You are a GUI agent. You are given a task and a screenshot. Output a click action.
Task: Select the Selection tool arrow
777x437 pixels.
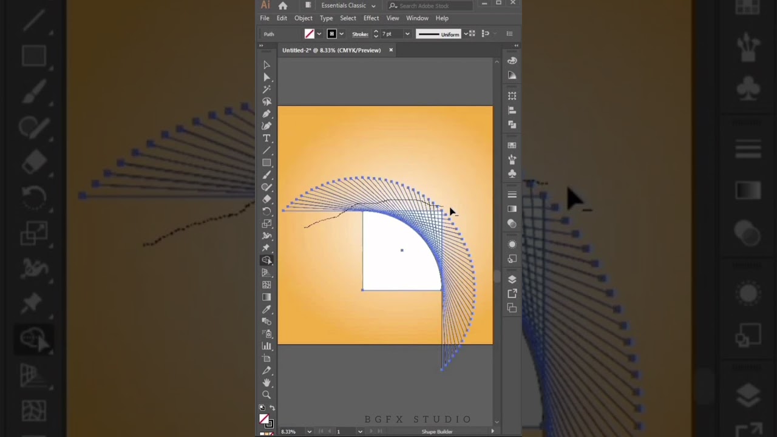[x=266, y=64]
